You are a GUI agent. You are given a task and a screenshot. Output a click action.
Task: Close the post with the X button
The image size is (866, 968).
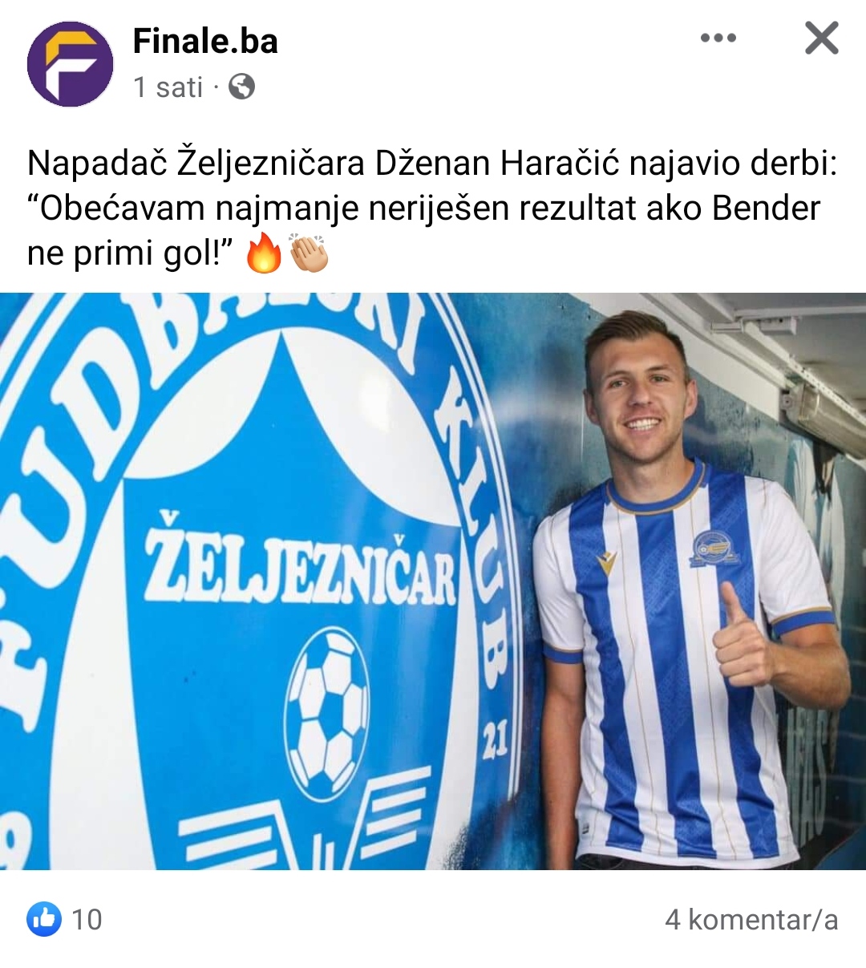coord(821,38)
